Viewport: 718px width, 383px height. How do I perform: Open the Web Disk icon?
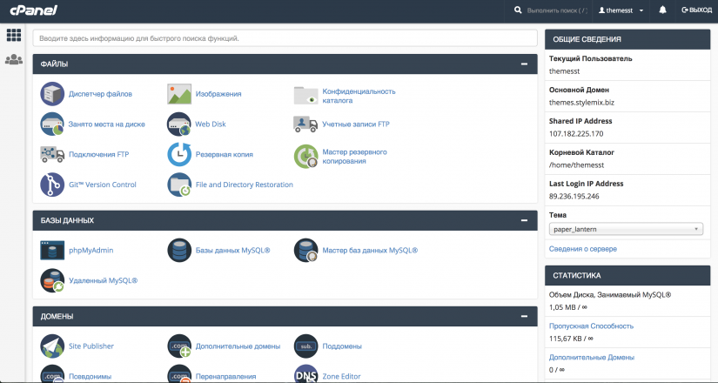point(179,124)
